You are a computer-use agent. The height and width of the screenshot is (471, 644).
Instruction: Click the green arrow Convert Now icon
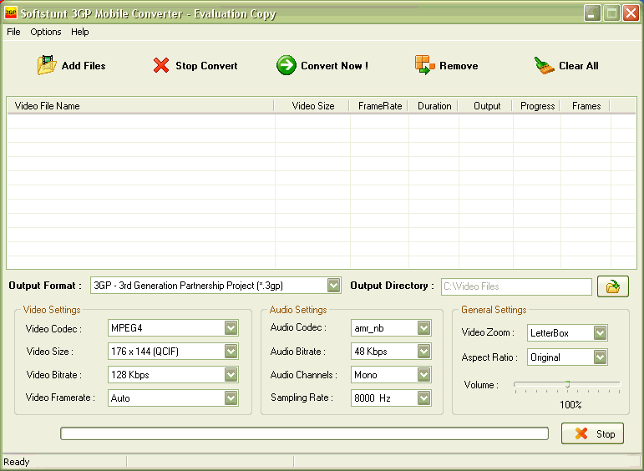tap(286, 65)
